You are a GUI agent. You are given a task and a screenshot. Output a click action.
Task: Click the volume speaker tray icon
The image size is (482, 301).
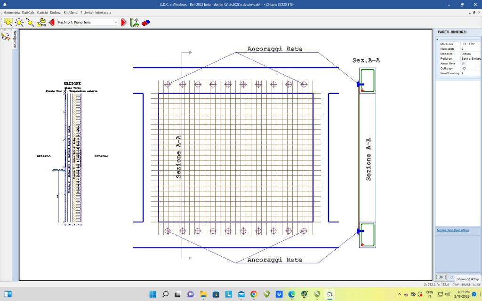[448, 294]
